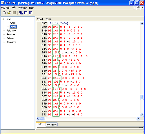Collapse the LNZ tree node
The image size is (145, 134).
point(3,19)
